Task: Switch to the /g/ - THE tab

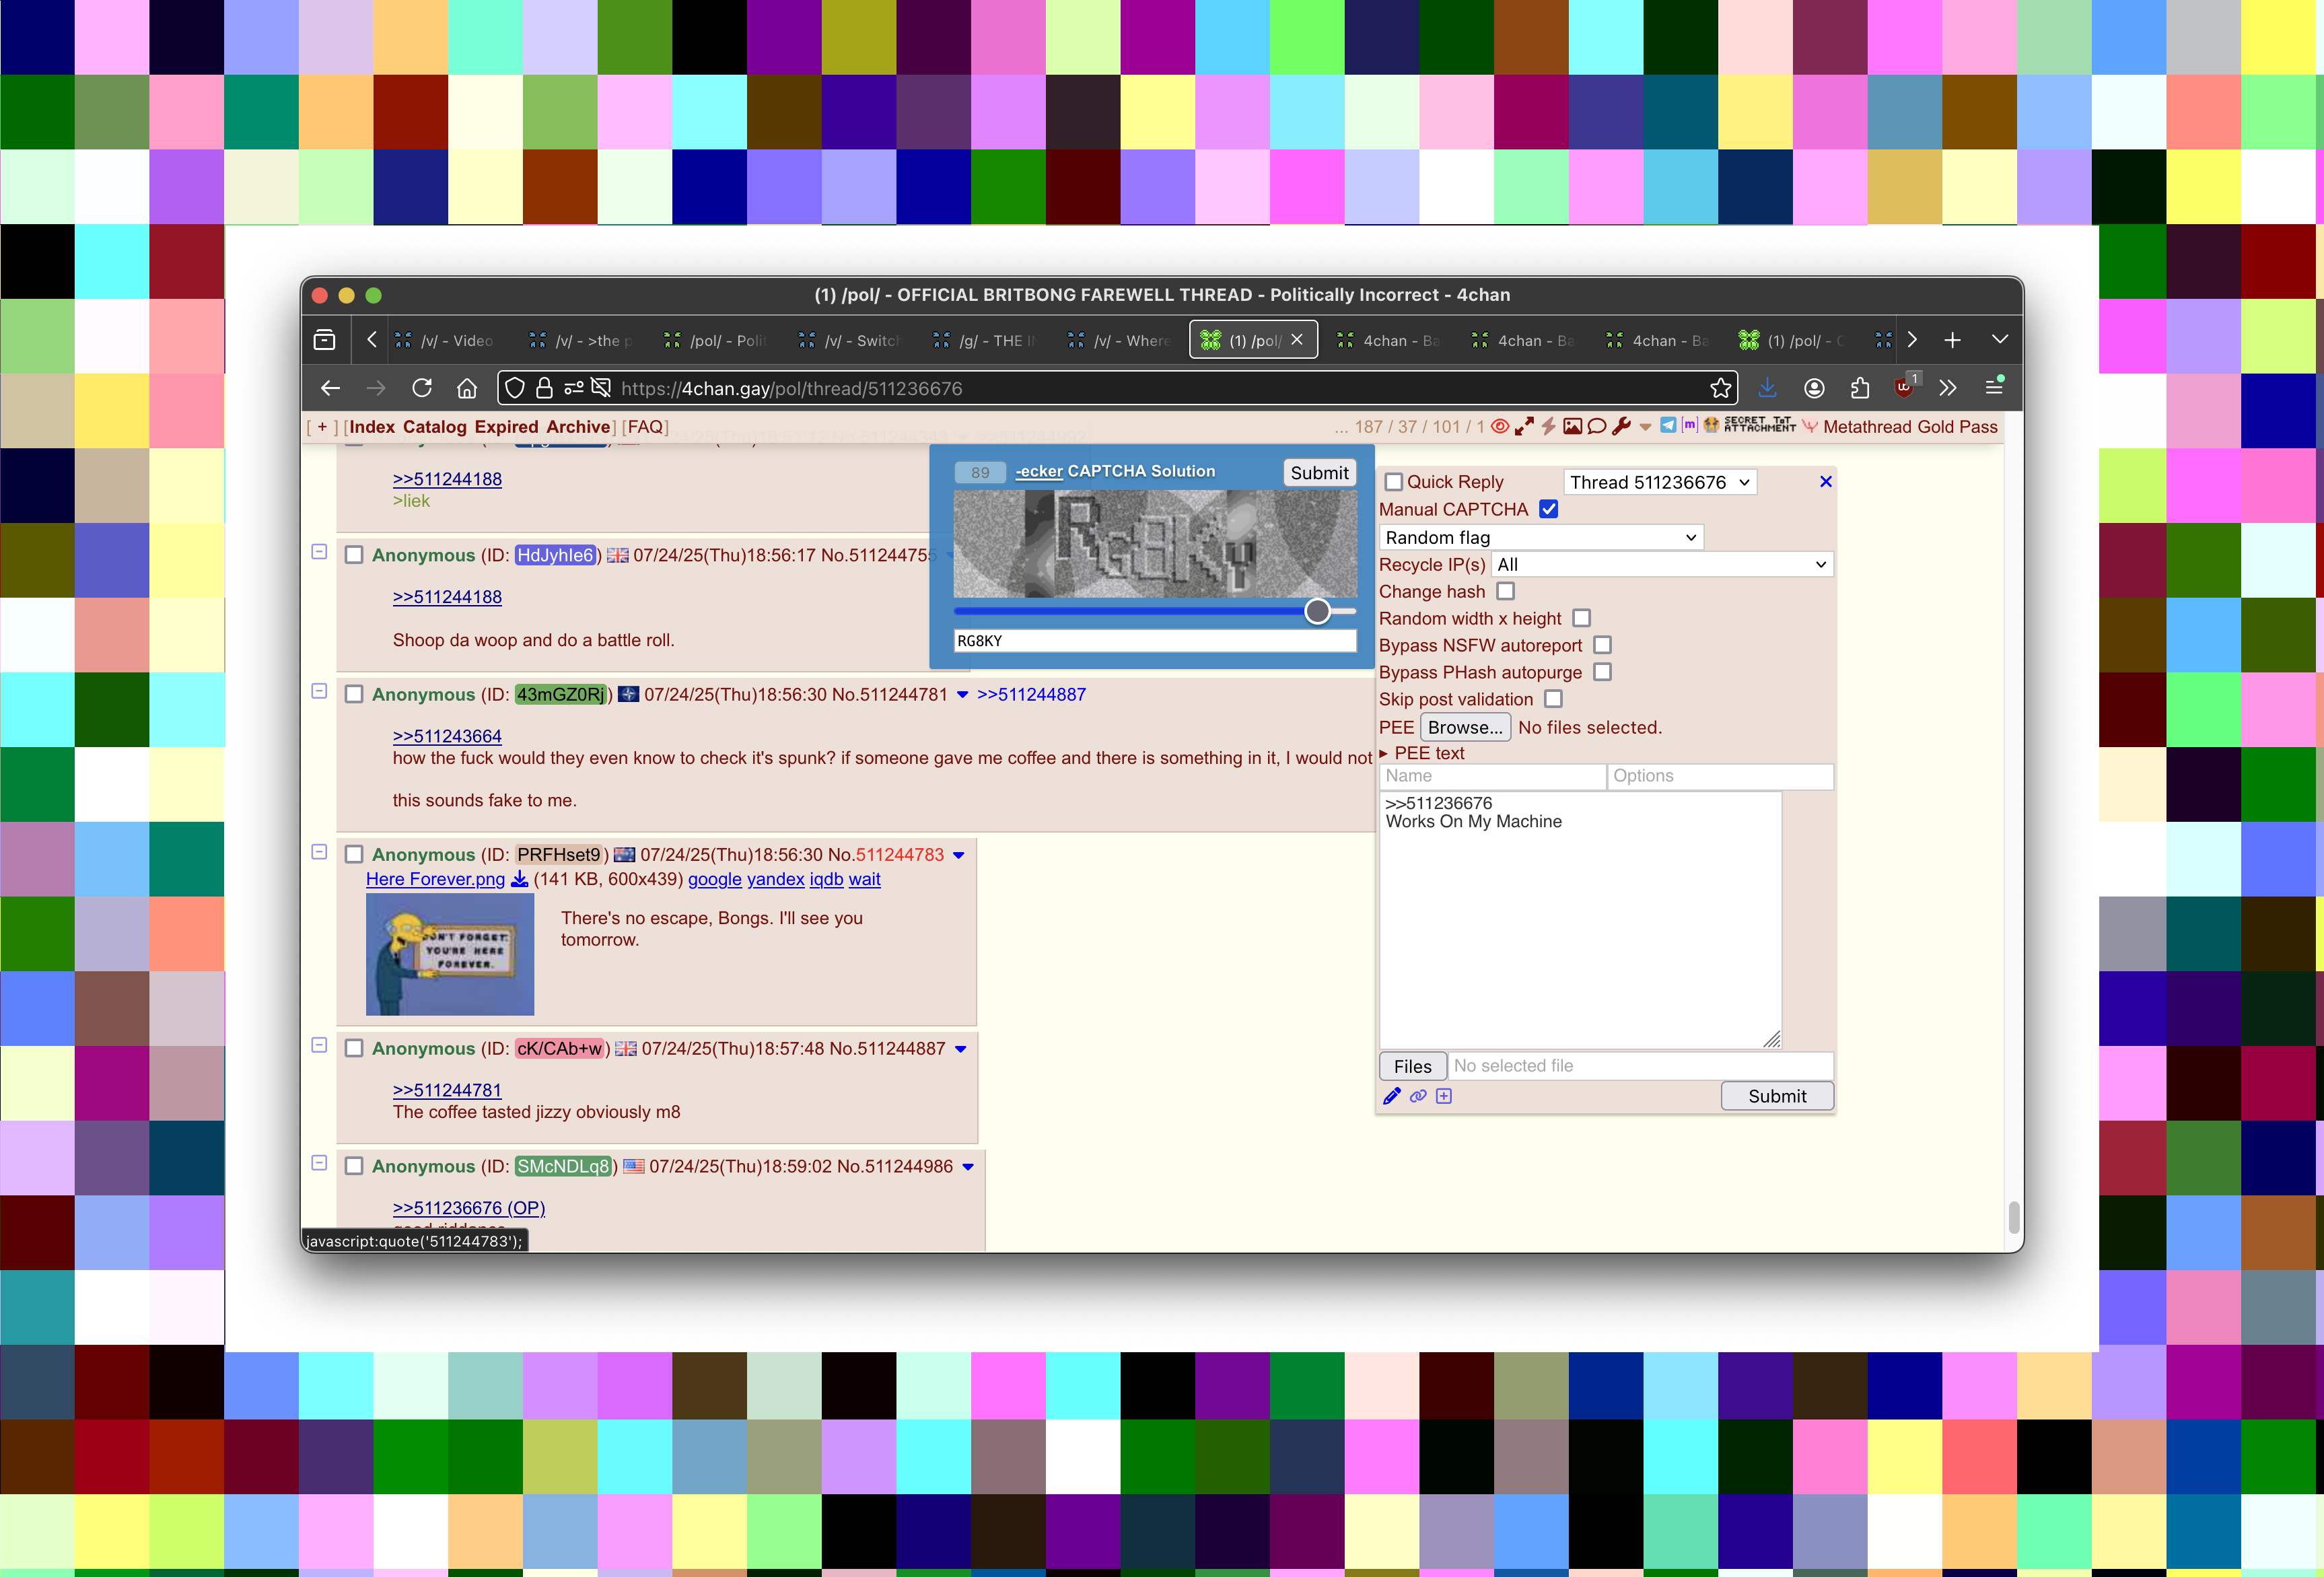Action: pyautogui.click(x=986, y=340)
